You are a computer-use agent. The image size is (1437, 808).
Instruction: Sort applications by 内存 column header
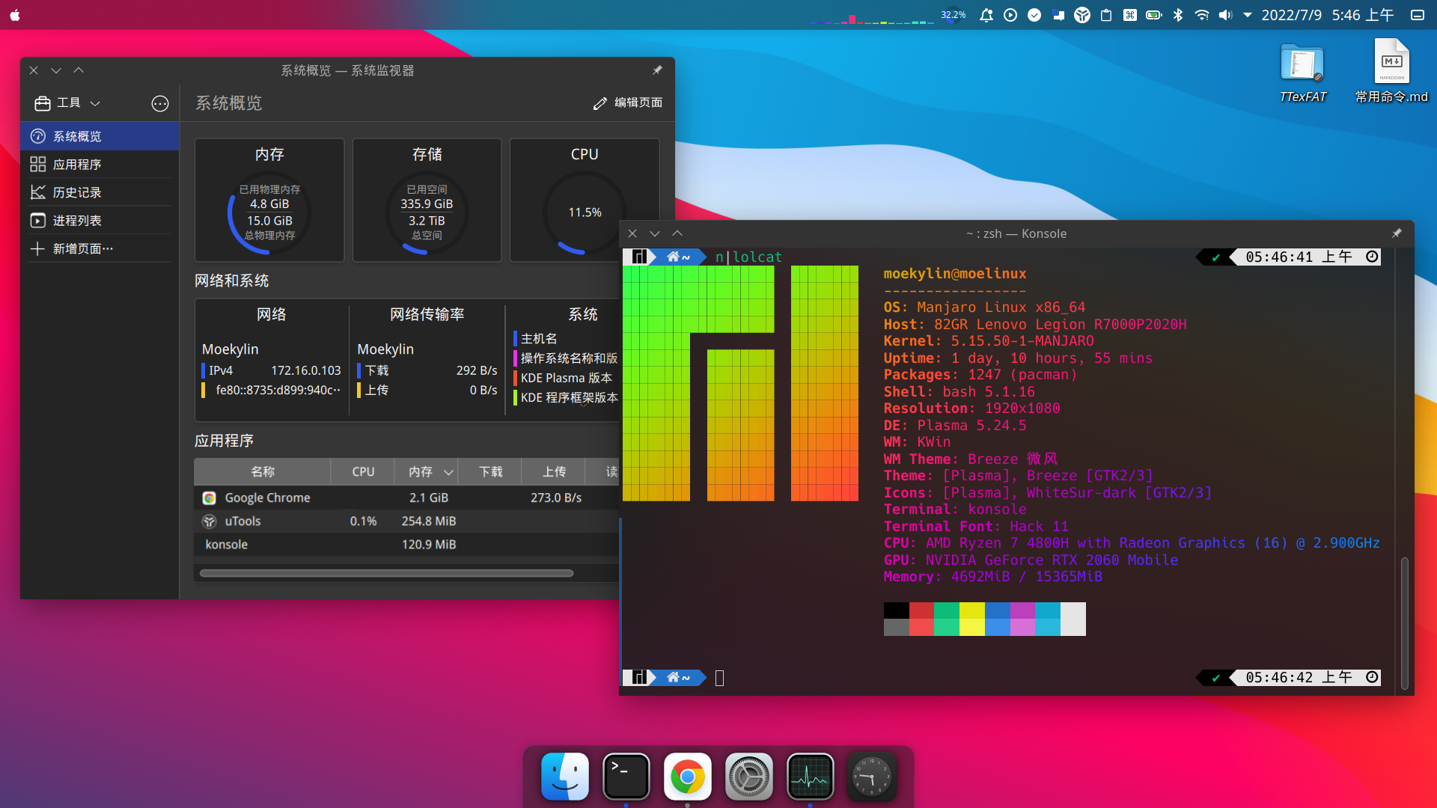click(x=421, y=471)
